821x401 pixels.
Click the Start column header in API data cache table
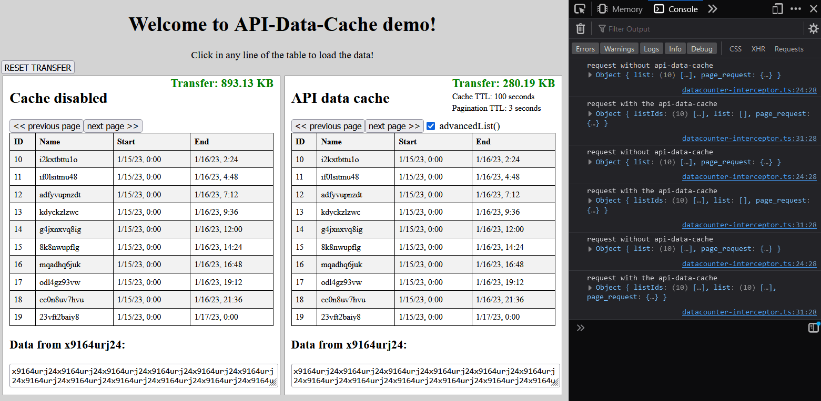click(433, 142)
